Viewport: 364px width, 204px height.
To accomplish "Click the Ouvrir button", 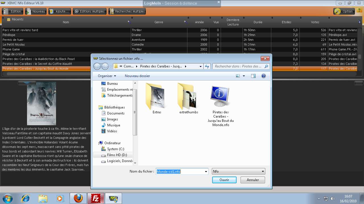I will pos(224,180).
